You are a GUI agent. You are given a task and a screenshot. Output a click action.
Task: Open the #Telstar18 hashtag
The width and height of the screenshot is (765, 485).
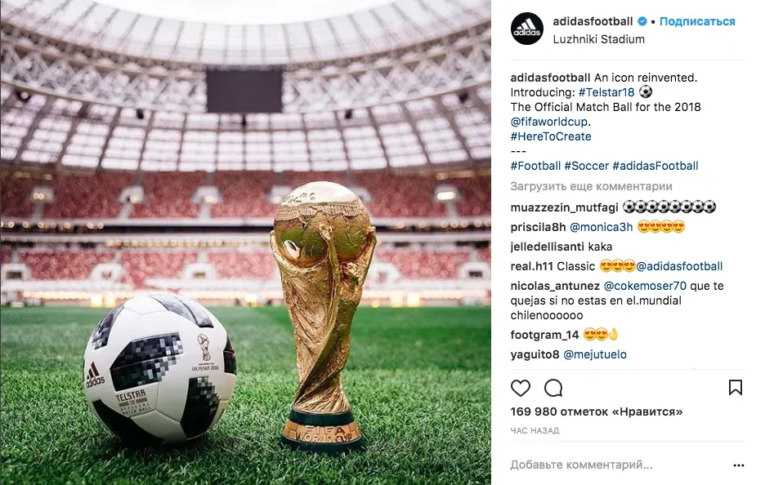pos(606,92)
